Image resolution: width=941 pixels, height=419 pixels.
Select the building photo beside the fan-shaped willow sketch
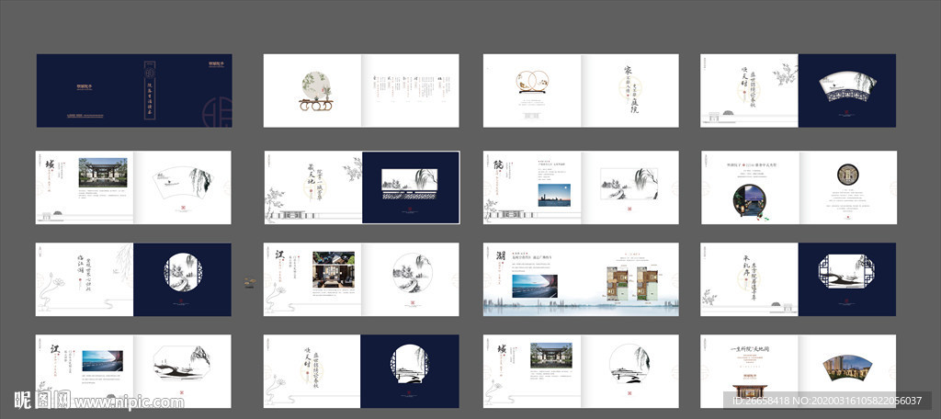tap(103, 173)
